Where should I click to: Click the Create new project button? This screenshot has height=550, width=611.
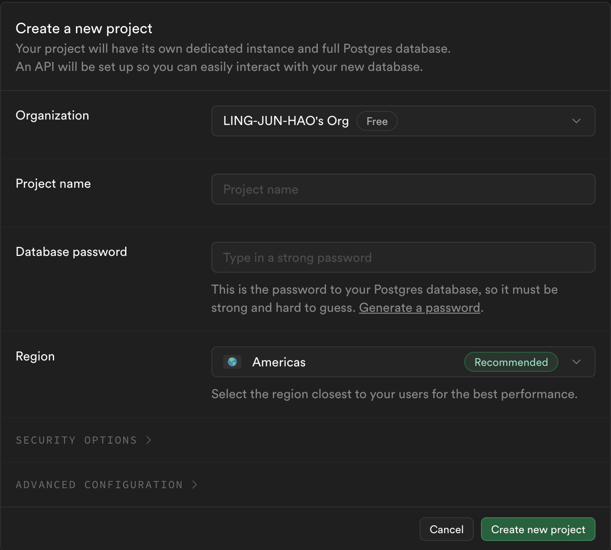(x=538, y=529)
